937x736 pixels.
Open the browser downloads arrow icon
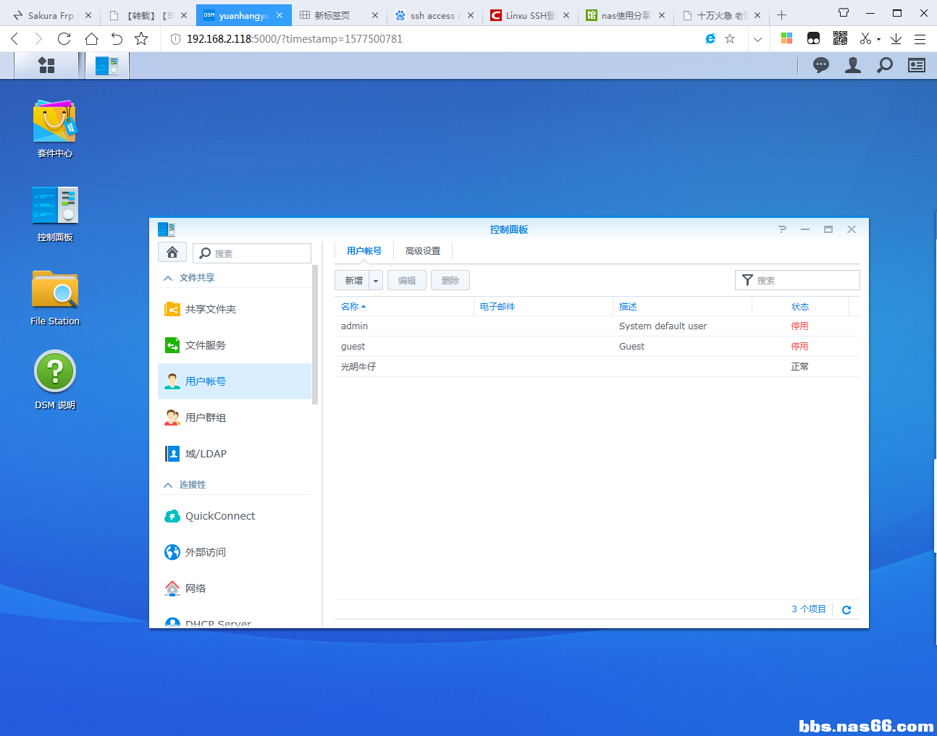tap(896, 39)
